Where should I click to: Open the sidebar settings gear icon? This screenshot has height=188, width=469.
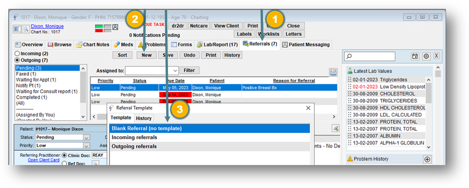(x=426, y=56)
